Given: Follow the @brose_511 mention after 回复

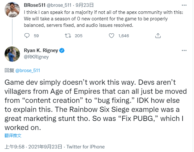Looking at the screenshot, I should (28, 70).
